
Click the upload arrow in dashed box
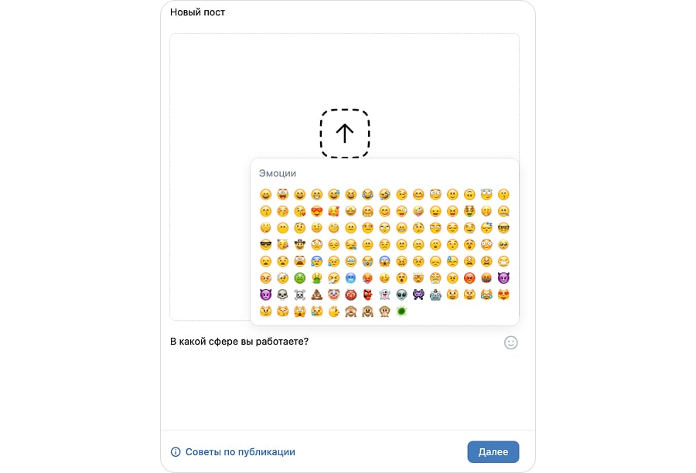tap(345, 133)
